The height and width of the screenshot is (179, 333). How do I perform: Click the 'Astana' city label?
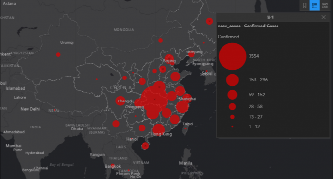coord(9,4)
